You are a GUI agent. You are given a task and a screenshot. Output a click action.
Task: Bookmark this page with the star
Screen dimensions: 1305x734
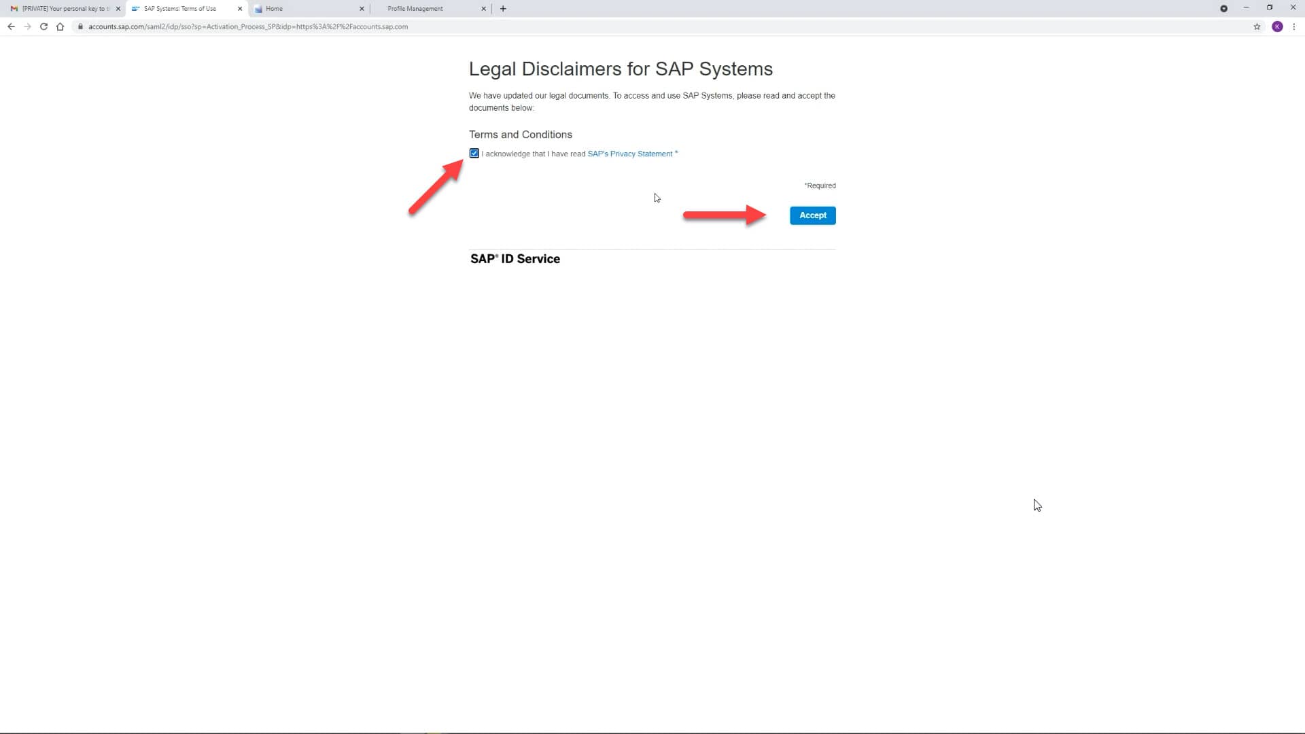[x=1257, y=27]
